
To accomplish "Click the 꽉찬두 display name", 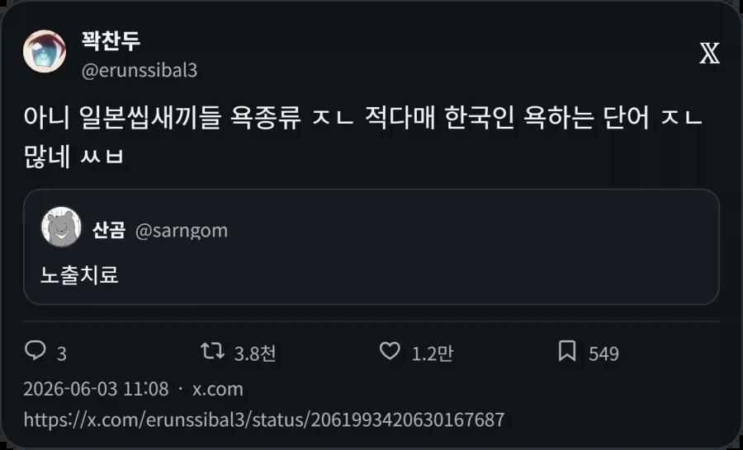I will (111, 41).
